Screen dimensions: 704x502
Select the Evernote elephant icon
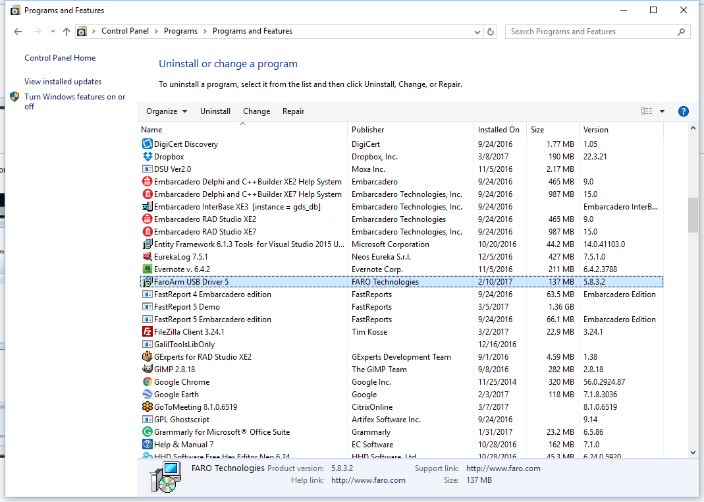point(148,269)
